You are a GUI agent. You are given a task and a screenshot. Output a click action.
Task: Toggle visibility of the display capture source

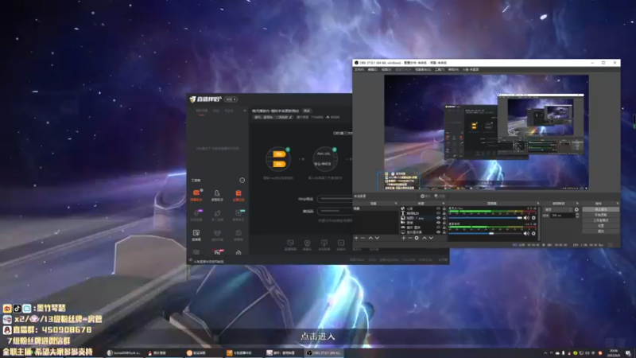[439, 232]
